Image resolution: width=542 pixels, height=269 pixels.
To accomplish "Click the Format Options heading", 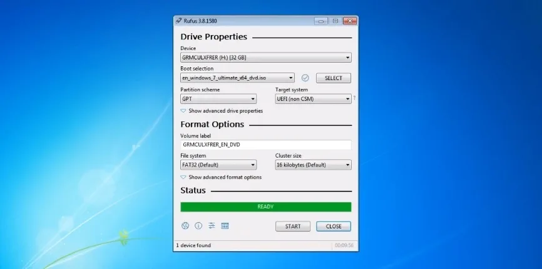I will point(212,124).
